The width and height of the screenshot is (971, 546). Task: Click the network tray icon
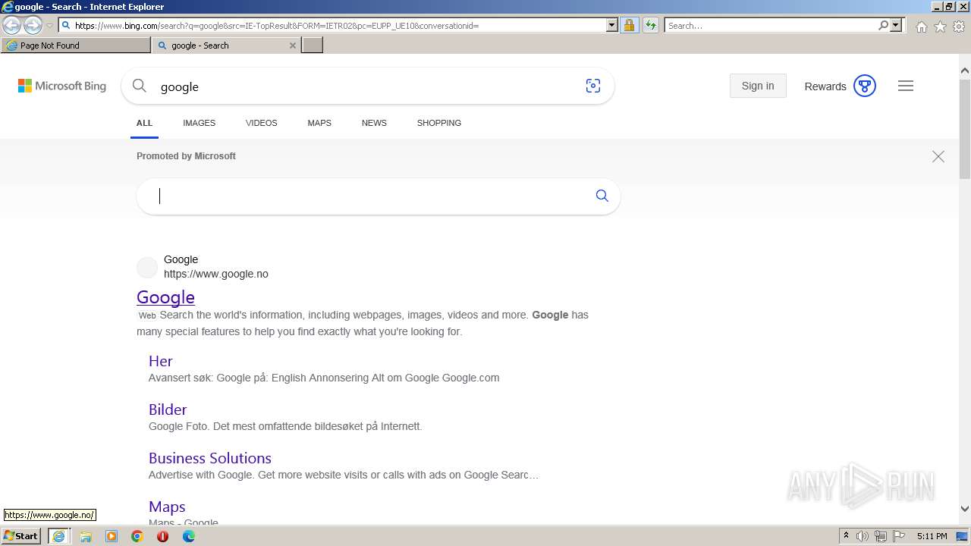click(881, 536)
